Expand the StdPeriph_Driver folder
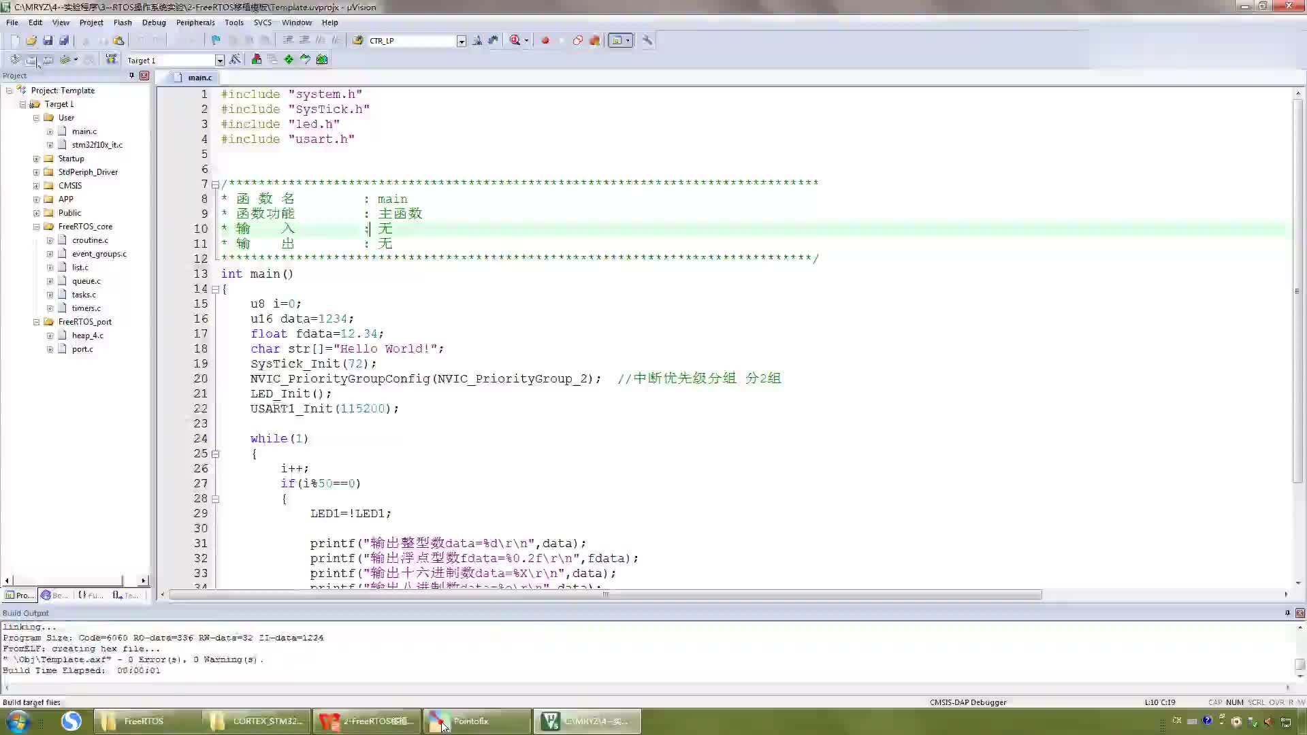1307x735 pixels. click(36, 172)
